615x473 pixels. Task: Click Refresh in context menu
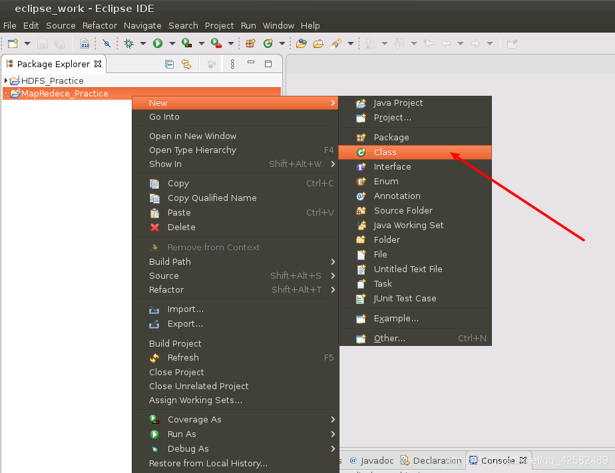click(236, 358)
